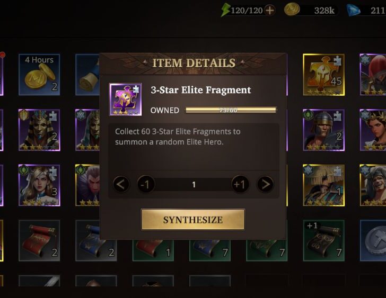The height and width of the screenshot is (298, 386).
Task: Set the minimum quantity with the left arrow
Action: [x=121, y=184]
